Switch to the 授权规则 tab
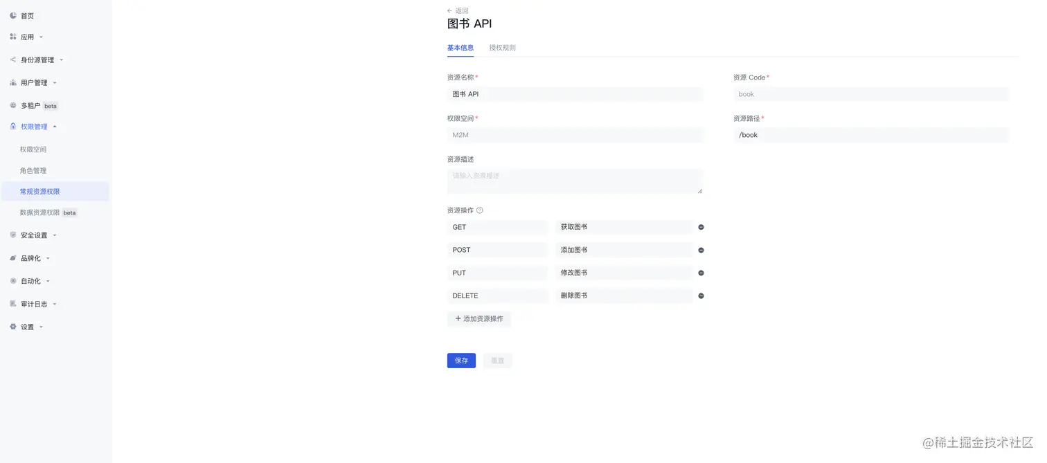Image resolution: width=1047 pixels, height=463 pixels. coord(502,48)
